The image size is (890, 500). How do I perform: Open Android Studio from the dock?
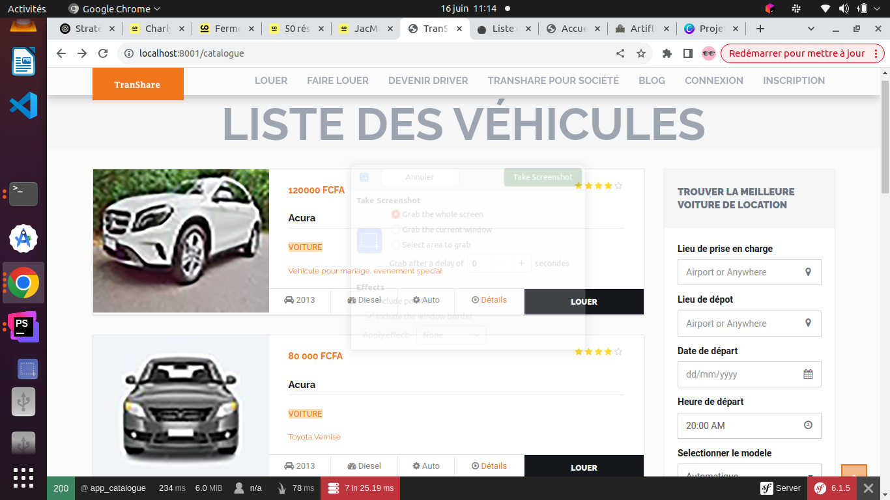23,239
